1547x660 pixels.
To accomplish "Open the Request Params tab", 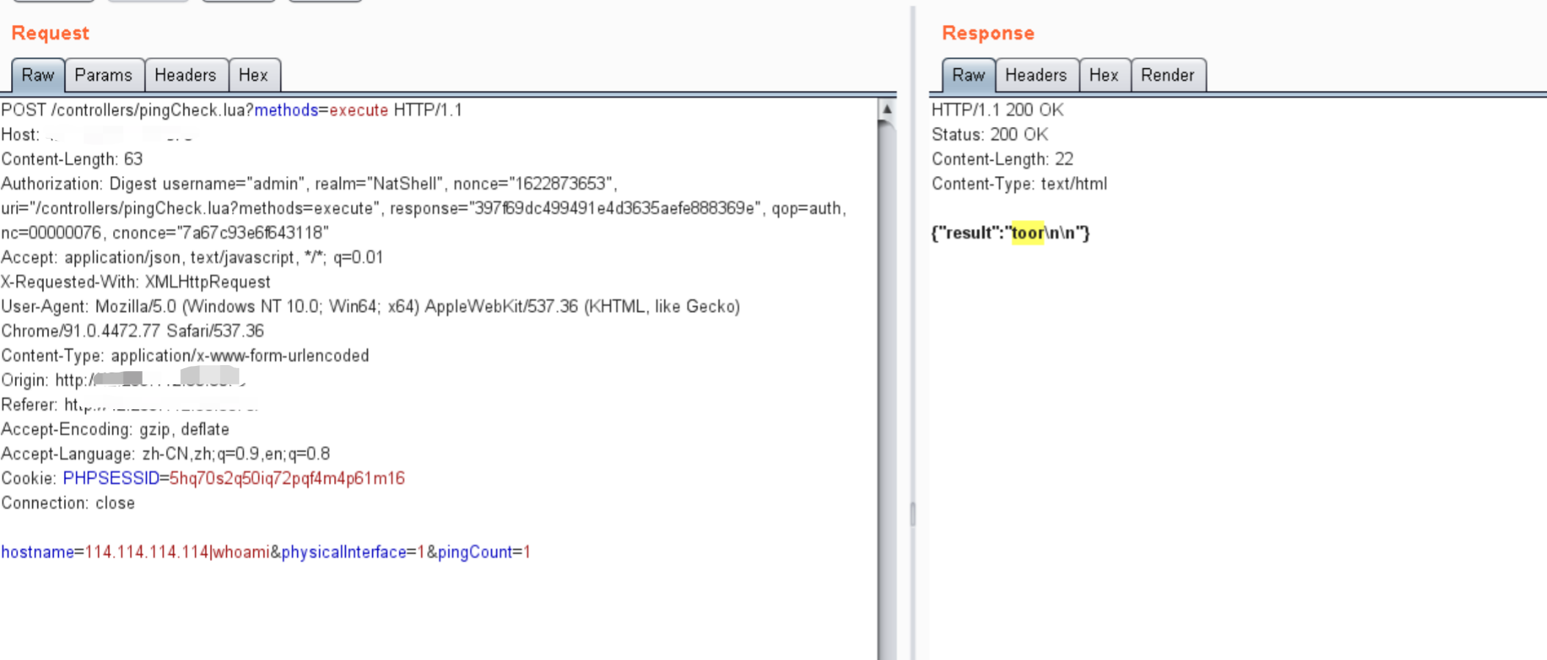I will (104, 75).
